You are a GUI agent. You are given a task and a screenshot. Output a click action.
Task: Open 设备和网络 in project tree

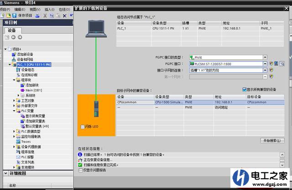pos(25,60)
